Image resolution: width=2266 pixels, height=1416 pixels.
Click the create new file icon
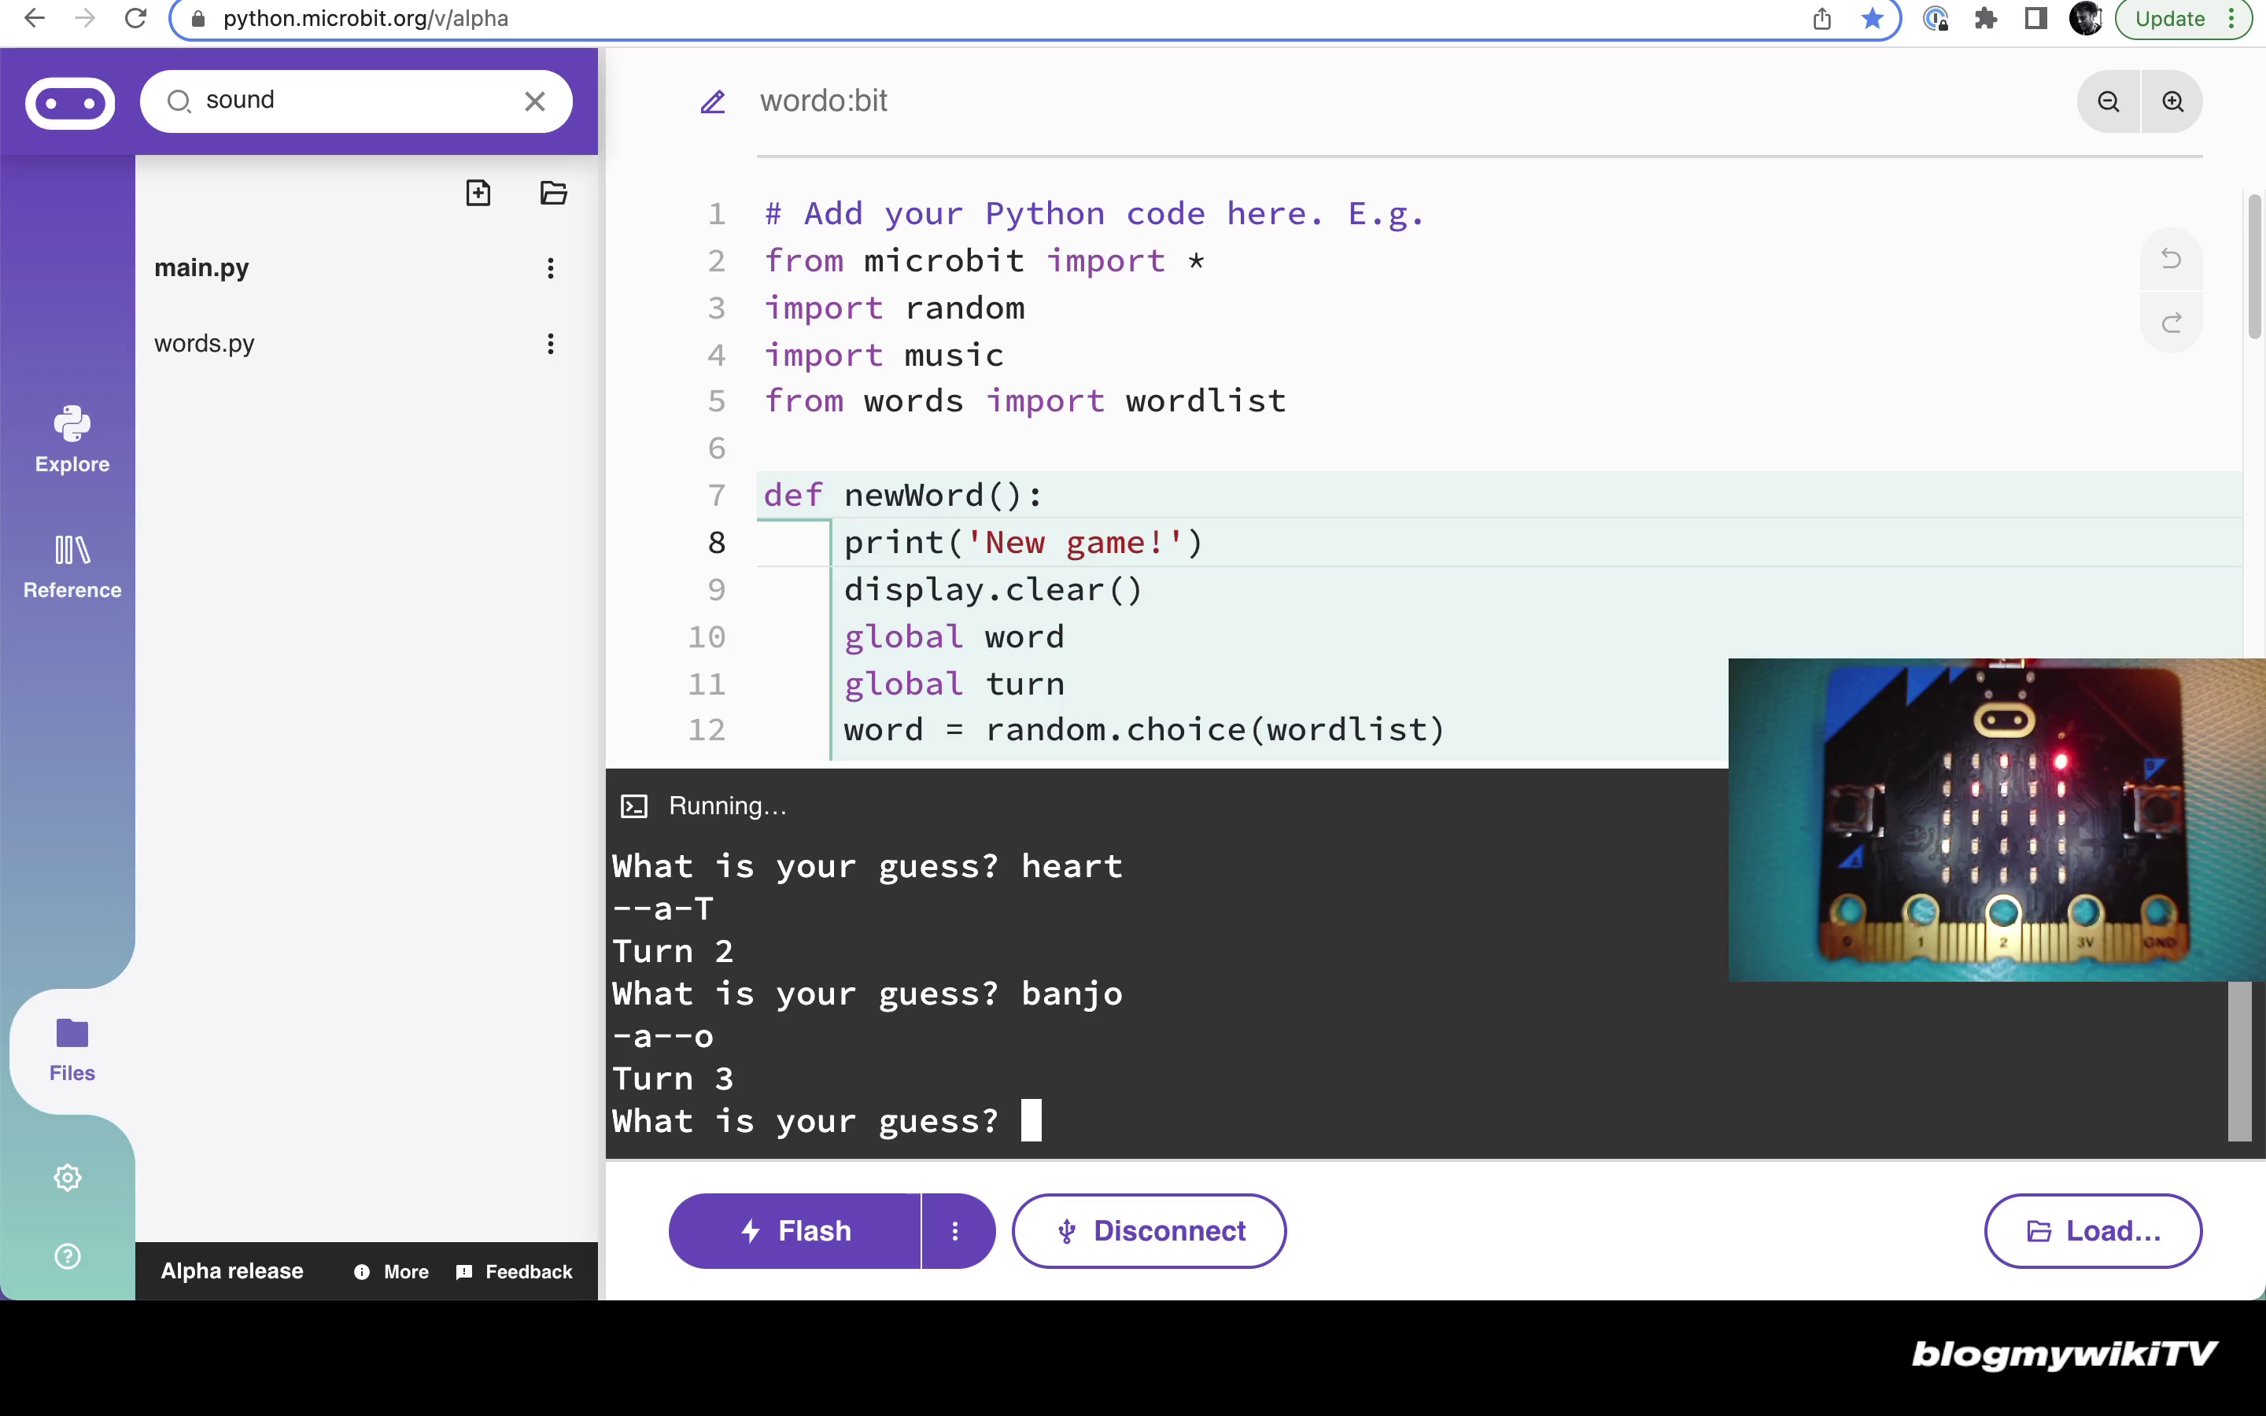[x=478, y=193]
